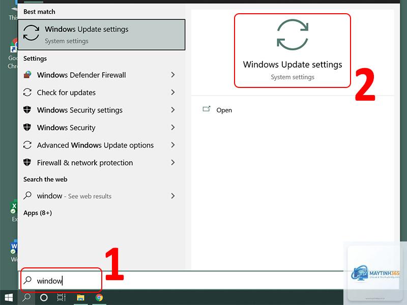Image resolution: width=407 pixels, height=305 pixels.
Task: Click the Open action in preview pane
Action: tap(224, 110)
